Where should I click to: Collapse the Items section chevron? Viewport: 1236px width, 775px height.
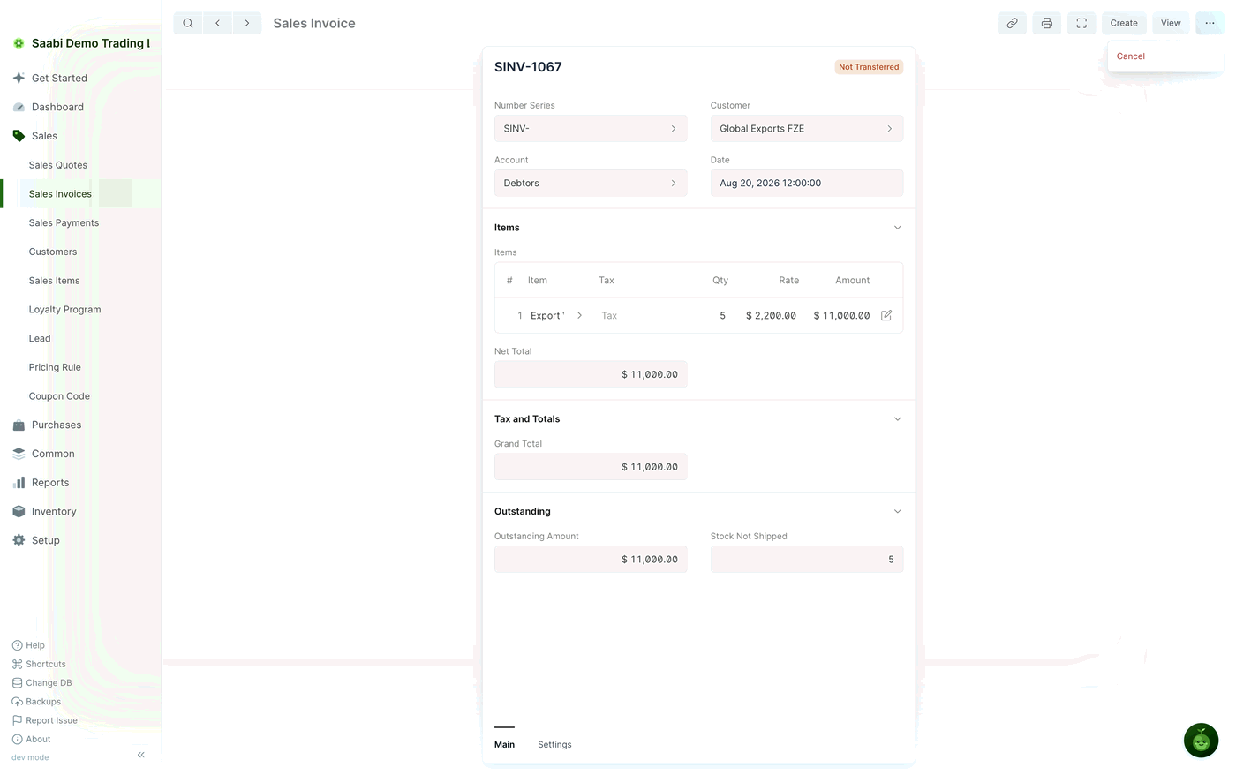(898, 228)
